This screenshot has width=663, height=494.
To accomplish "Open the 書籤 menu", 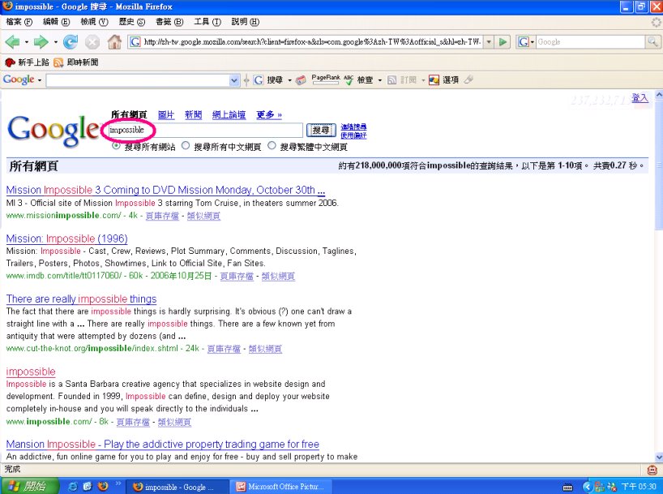I will [x=169, y=22].
